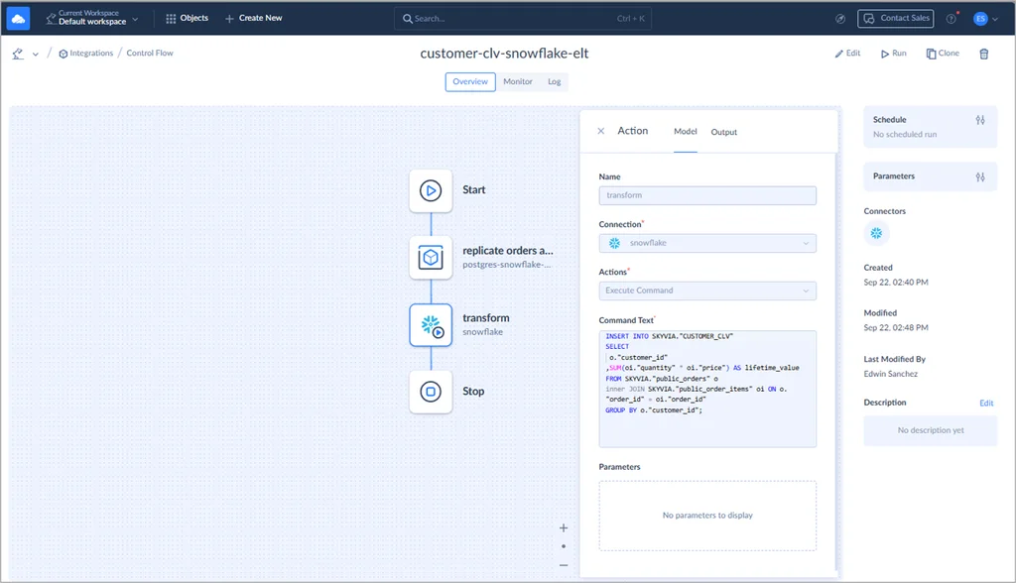Click the Name field containing transform

tap(707, 195)
